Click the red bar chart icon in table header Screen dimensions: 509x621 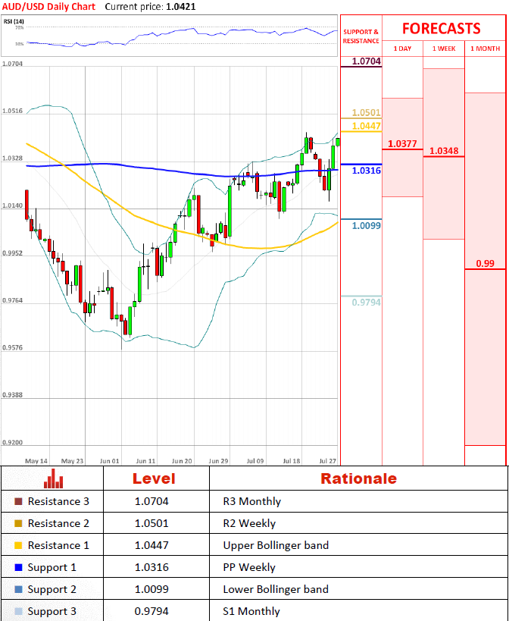click(x=53, y=478)
